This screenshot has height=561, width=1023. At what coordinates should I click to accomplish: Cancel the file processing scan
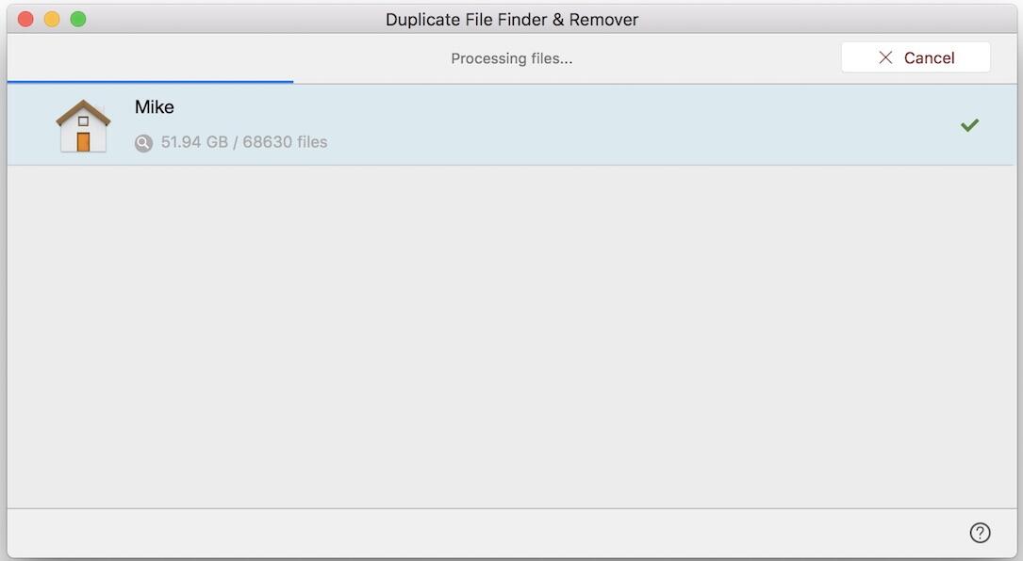tap(916, 57)
